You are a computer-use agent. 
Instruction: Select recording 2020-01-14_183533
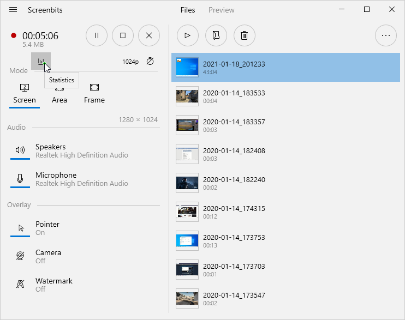pos(285,96)
